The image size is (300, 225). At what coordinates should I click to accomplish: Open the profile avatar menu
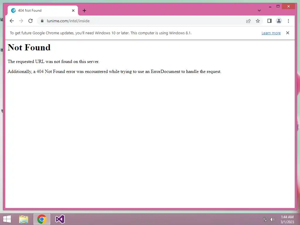click(x=279, y=21)
